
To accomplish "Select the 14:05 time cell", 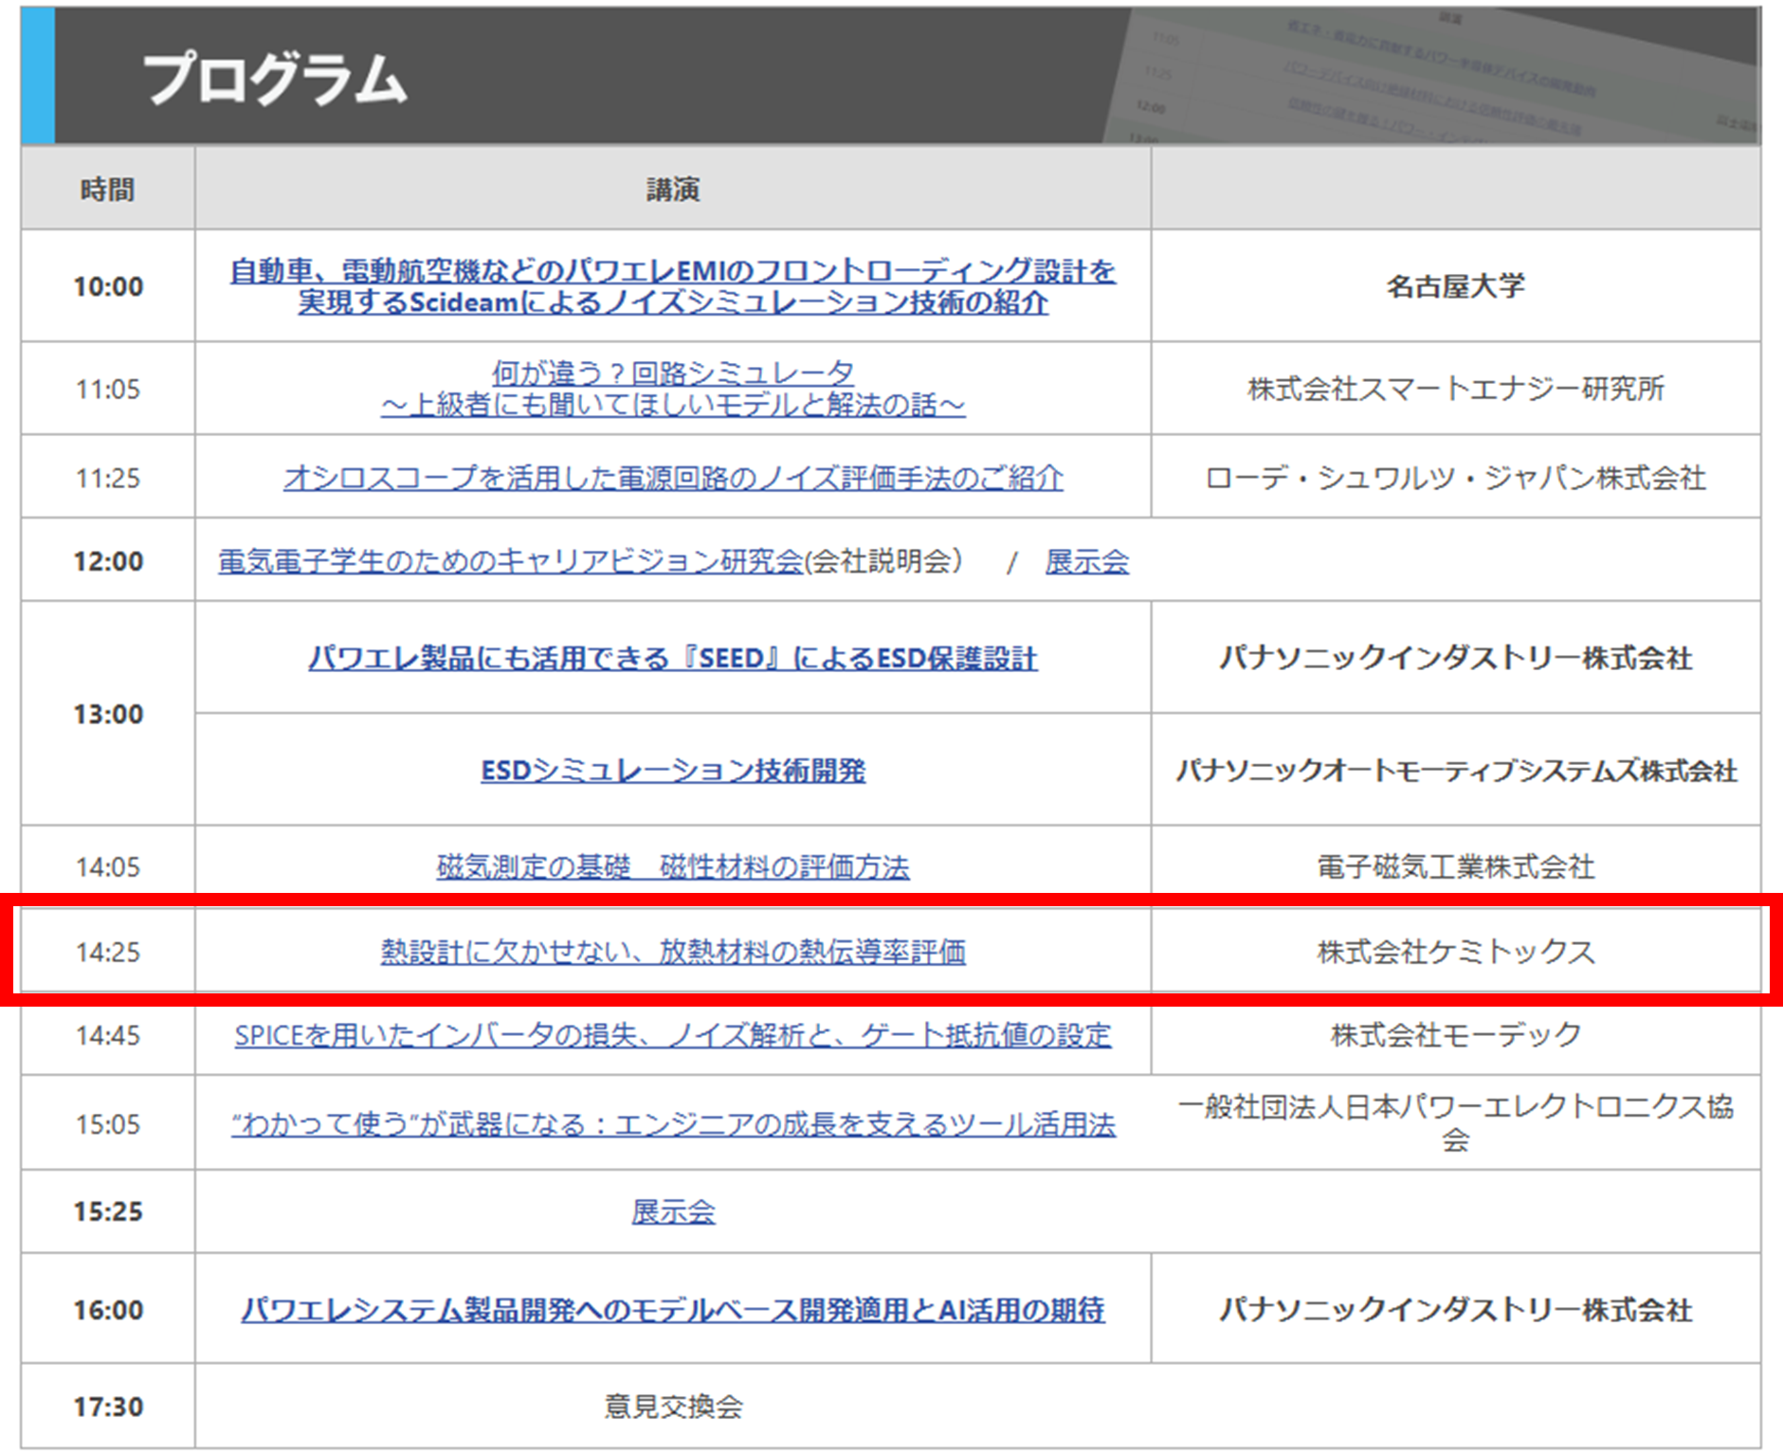I will point(107,866).
